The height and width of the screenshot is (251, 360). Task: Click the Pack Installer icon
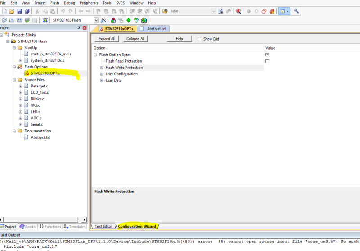(x=144, y=20)
